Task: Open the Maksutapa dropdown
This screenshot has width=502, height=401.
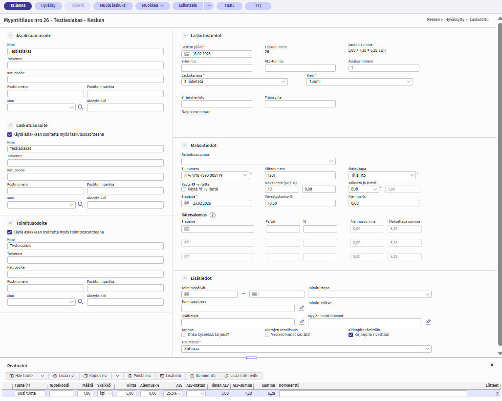Action: pos(382,175)
